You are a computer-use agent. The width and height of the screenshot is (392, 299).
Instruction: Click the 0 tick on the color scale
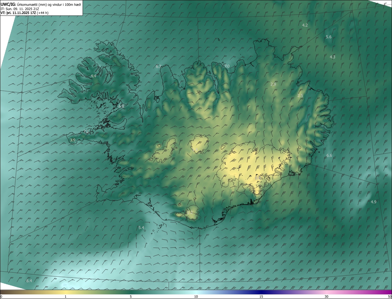click(x=1, y=297)
